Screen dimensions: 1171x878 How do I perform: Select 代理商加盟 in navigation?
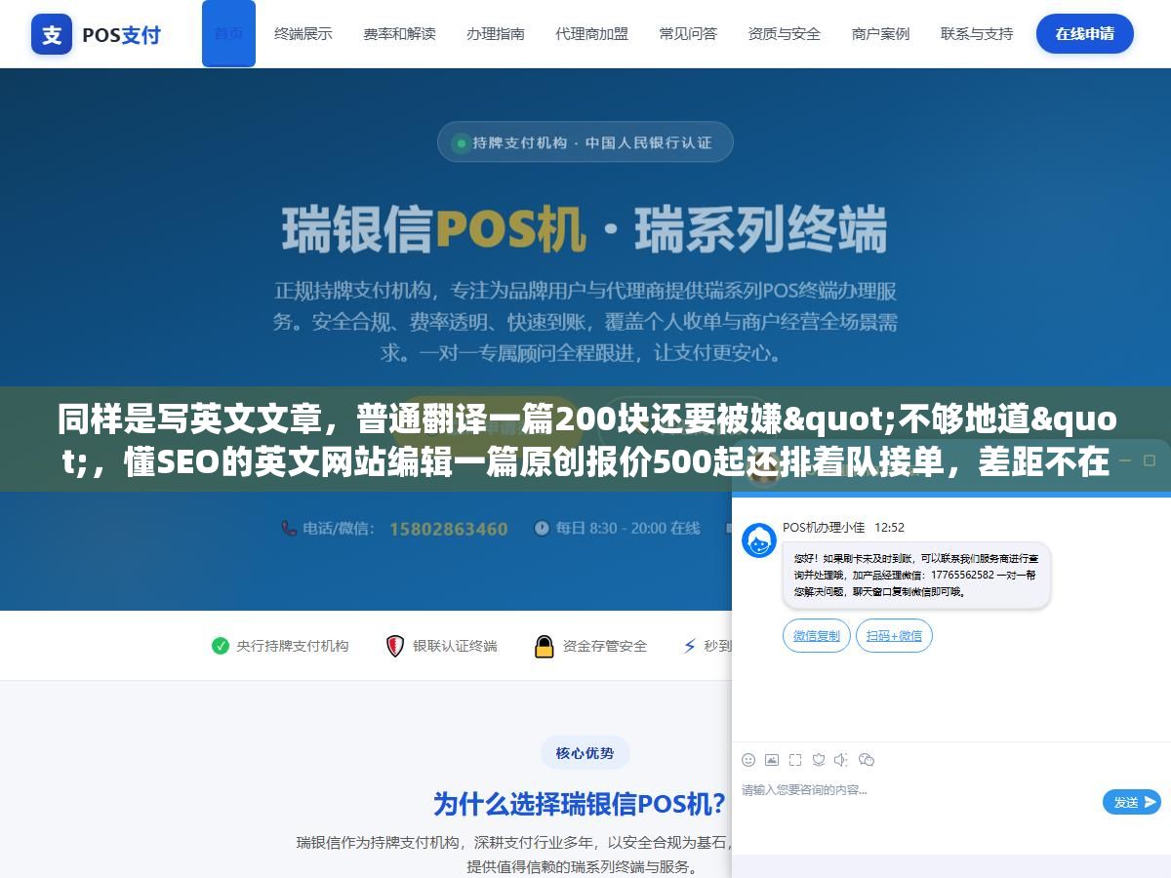point(592,33)
